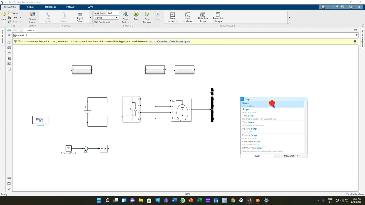Open the Property Inspector side panel
Viewport: 365px width, 205px height.
pyautogui.click(x=362, y=38)
